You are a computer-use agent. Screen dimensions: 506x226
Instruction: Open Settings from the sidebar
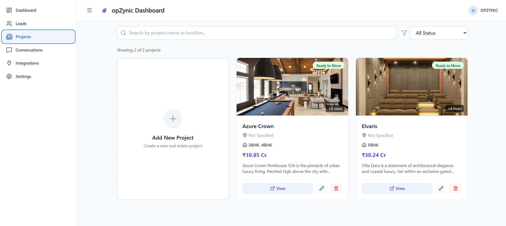click(38, 76)
